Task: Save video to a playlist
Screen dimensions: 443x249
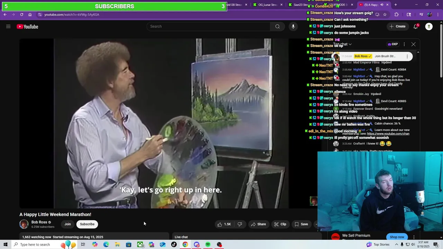Action: pyautogui.click(x=301, y=224)
